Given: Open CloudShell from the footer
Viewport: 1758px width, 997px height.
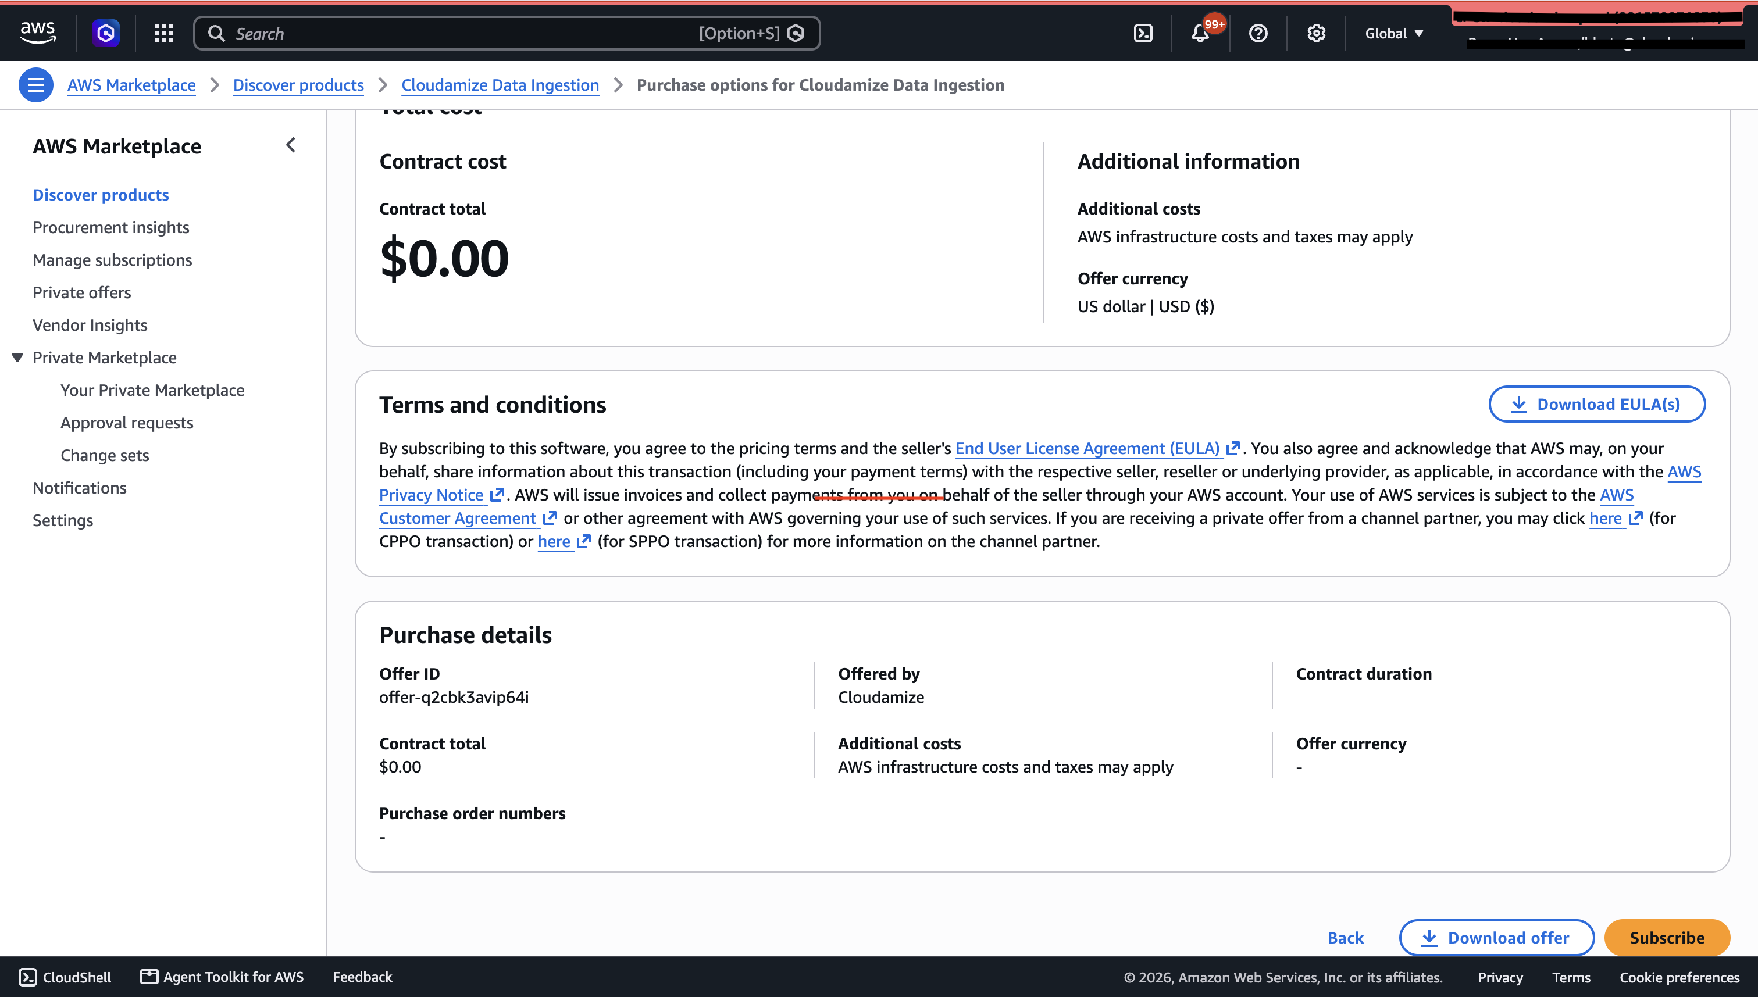Looking at the screenshot, I should tap(65, 977).
